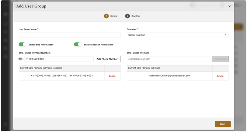Click the Next button
The width and height of the screenshot is (247, 132).
pos(223,124)
